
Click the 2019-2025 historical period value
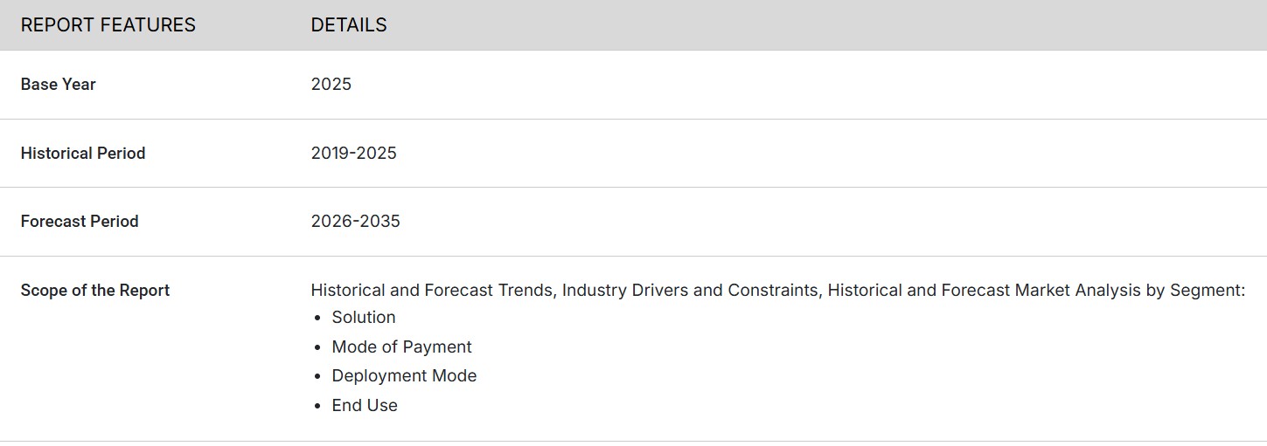(x=354, y=154)
